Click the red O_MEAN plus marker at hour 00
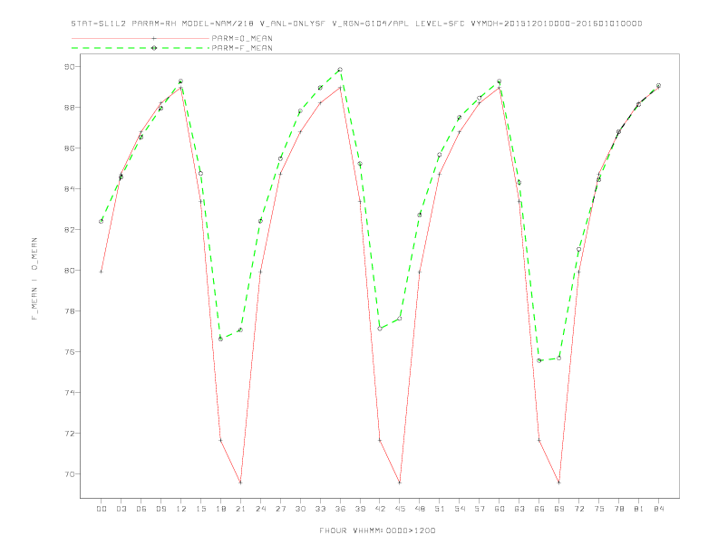Viewport: 718px width, 554px height. click(x=102, y=272)
